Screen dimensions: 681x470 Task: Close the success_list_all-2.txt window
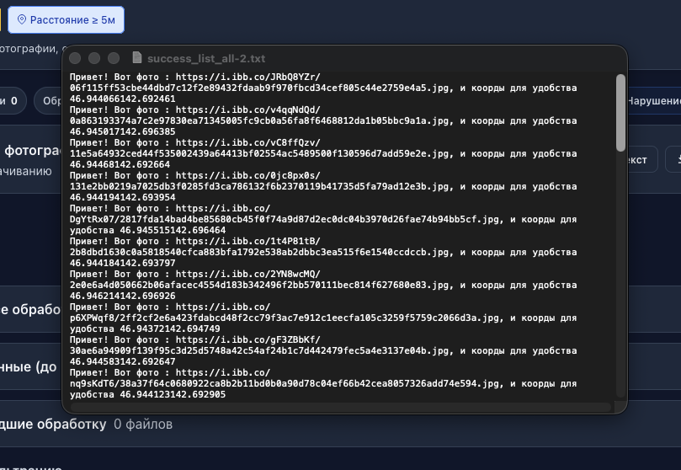pos(75,58)
